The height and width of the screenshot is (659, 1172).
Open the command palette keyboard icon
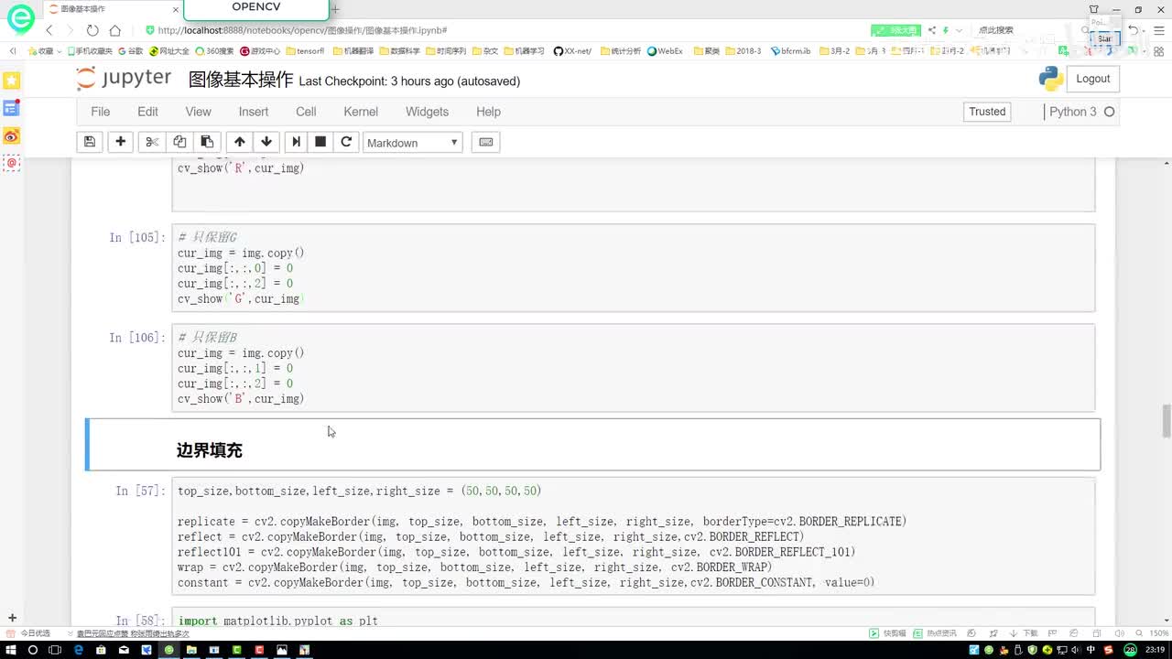tap(486, 142)
